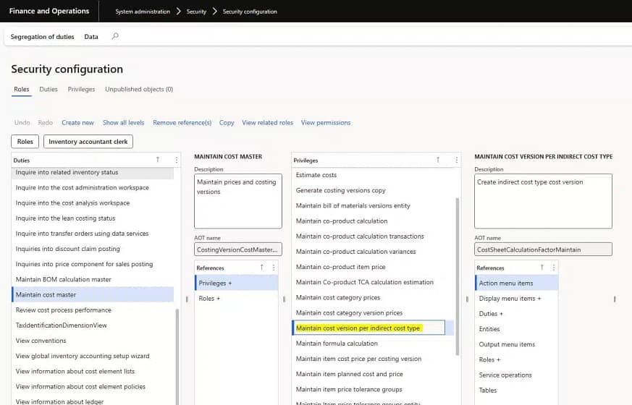Expand Roles + reference in right panel
This screenshot has width=632, height=405.
(517, 359)
